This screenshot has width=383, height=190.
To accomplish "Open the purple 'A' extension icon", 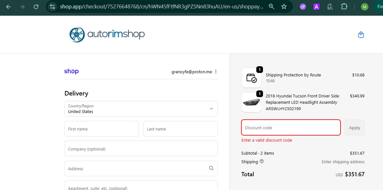I will [x=316, y=7].
